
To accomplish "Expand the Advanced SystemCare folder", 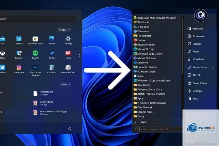I will (x=148, y=89).
